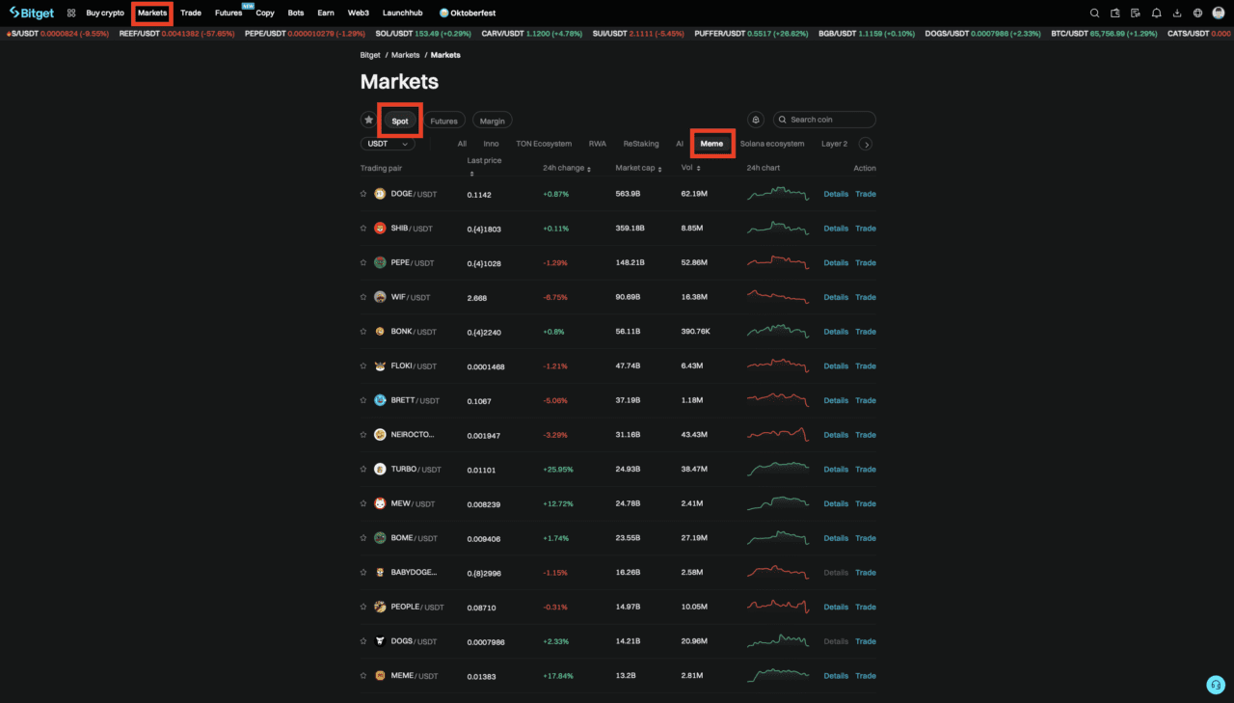
Task: Favorite the FLOKI/USDT pair star
Action: [x=364, y=366]
